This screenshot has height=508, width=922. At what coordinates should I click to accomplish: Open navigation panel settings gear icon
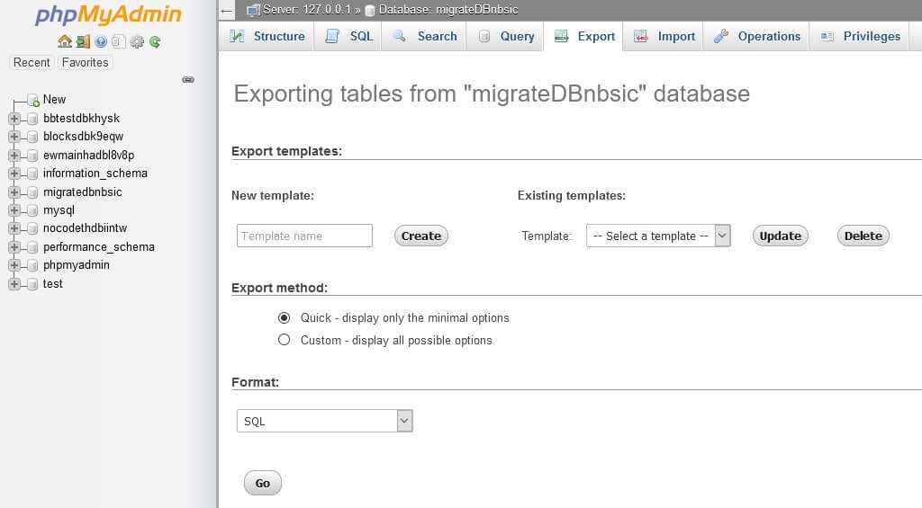pos(137,41)
